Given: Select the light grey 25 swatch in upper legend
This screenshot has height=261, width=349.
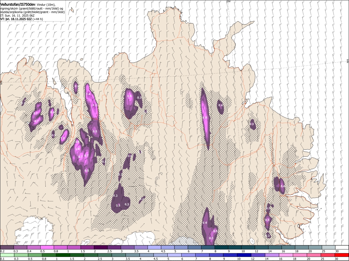Looking at the screenshot, I should pos(329,247).
